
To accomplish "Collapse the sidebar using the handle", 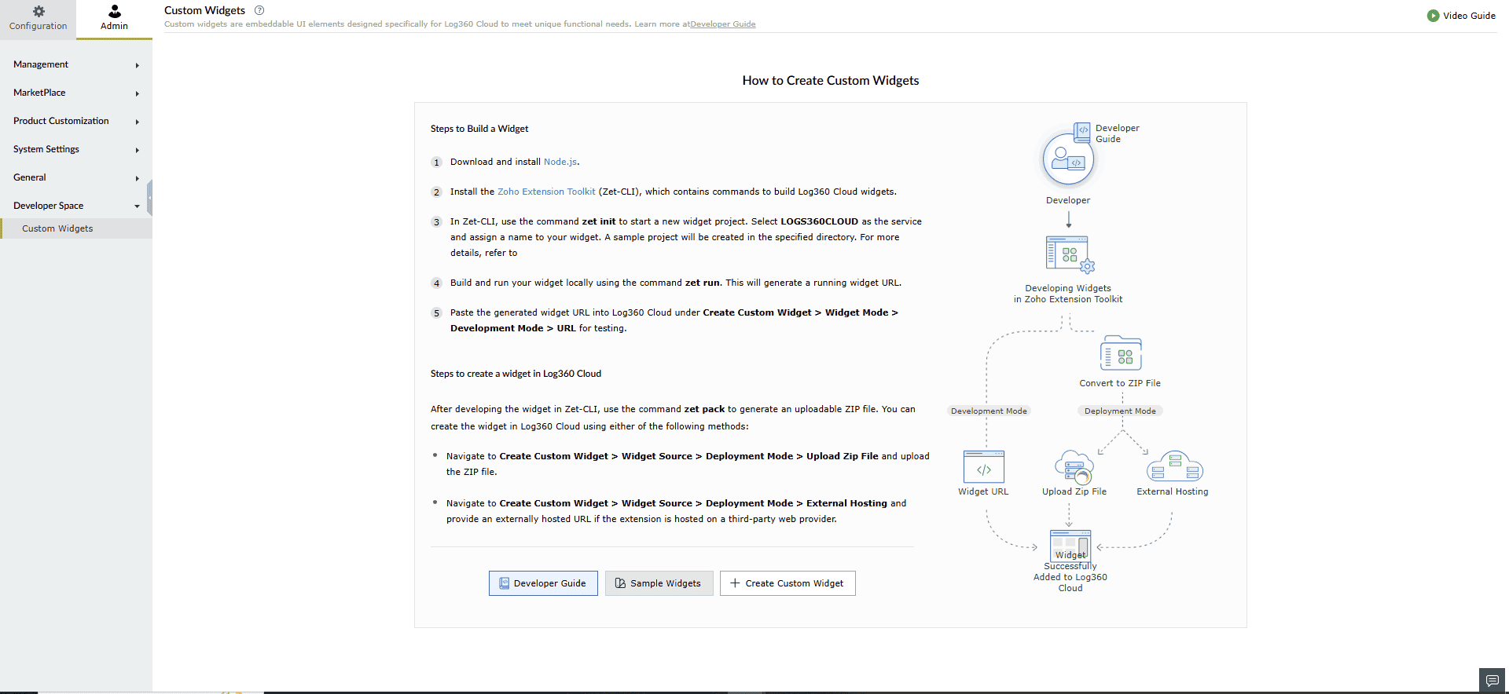I will (x=149, y=197).
